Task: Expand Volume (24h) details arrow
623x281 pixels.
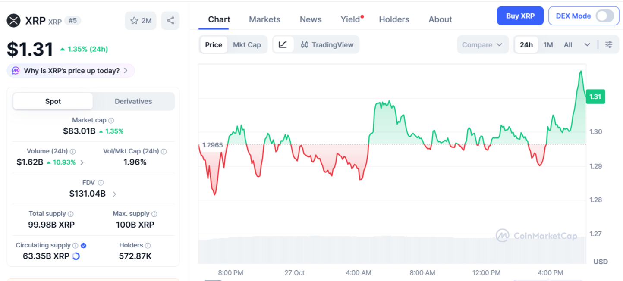Action: (x=82, y=162)
